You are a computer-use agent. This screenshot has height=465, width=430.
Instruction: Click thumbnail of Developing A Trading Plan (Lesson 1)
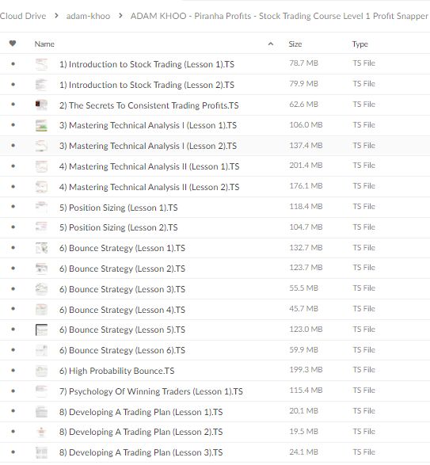tap(41, 412)
